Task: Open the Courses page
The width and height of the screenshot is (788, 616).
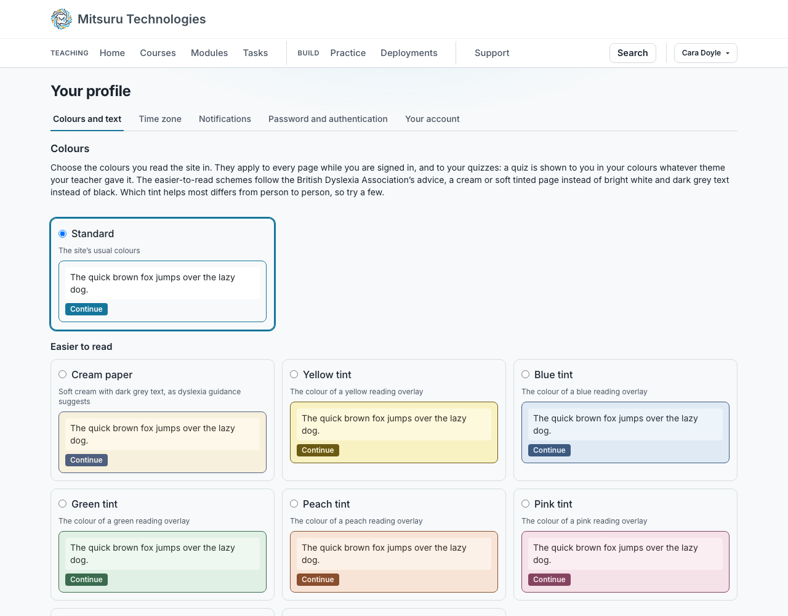Action: pyautogui.click(x=158, y=53)
